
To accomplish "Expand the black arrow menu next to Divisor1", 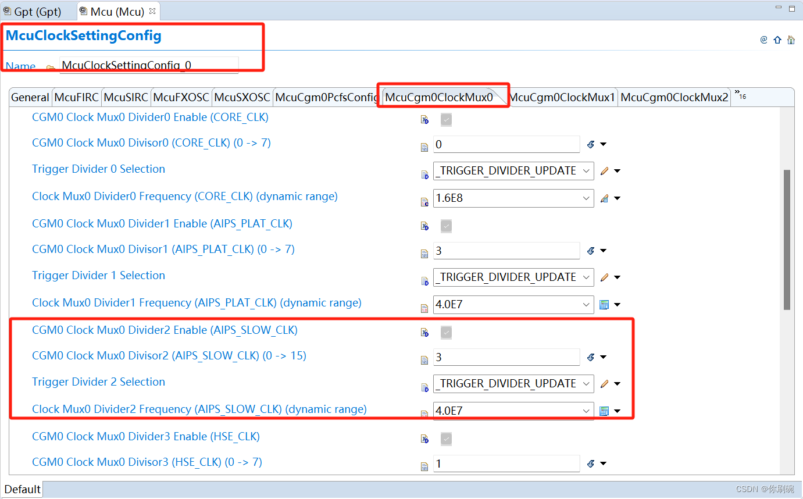I will 604,251.
